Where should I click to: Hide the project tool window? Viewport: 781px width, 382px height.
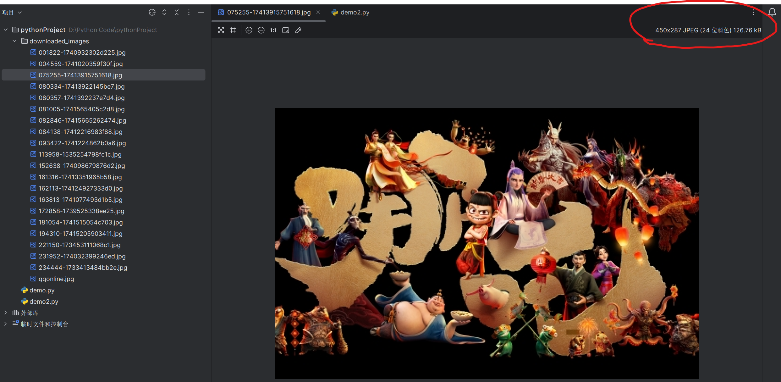tap(201, 12)
